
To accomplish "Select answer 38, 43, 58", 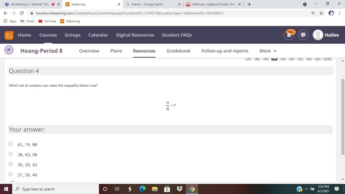I will [x=11, y=154].
